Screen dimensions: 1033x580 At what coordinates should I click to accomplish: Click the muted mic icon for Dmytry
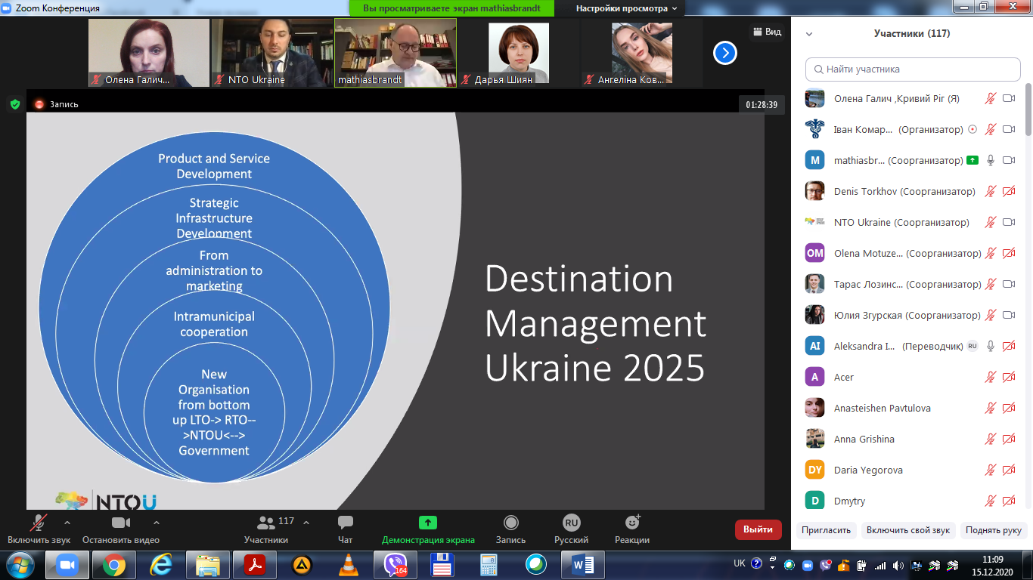[991, 501]
